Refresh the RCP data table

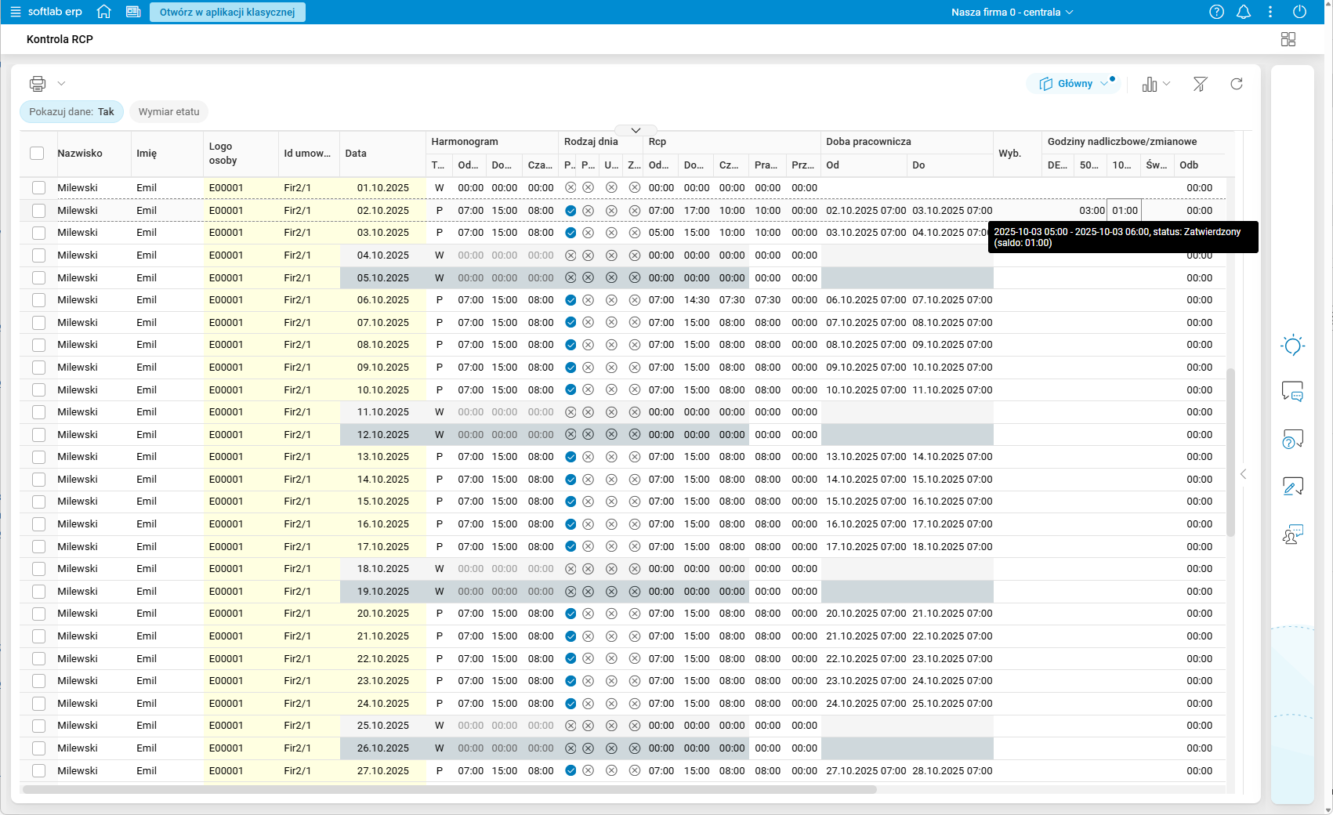pyautogui.click(x=1237, y=84)
